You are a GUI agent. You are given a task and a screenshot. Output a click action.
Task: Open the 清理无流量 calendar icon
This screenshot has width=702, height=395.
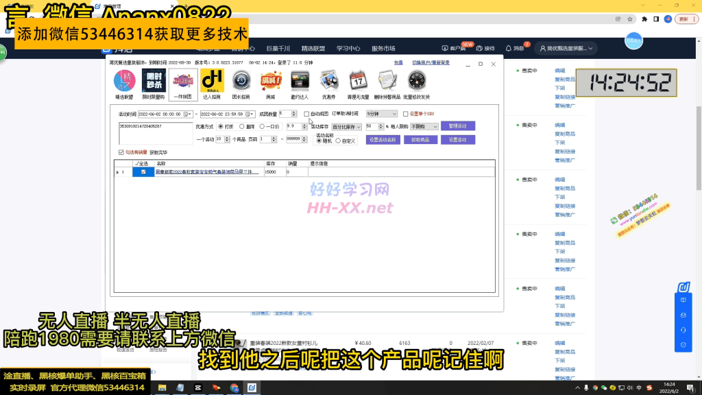[x=358, y=84]
